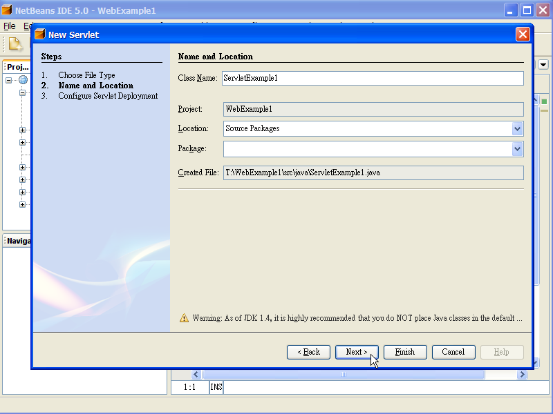553x414 pixels.
Task: Expand the fourth plus node in project tree
Action: click(22, 179)
